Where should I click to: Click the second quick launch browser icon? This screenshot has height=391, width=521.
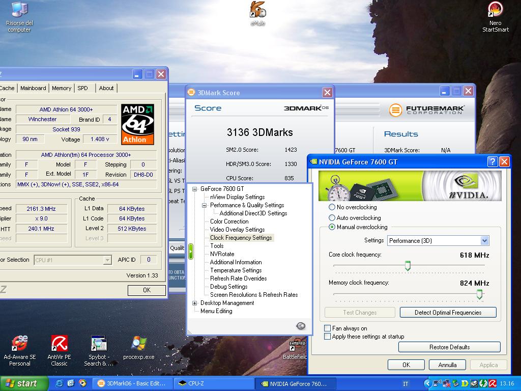point(71,383)
